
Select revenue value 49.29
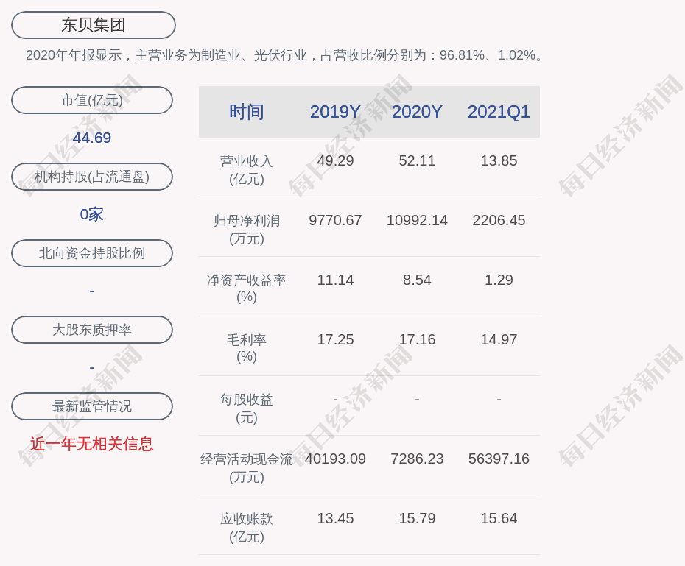335,160
